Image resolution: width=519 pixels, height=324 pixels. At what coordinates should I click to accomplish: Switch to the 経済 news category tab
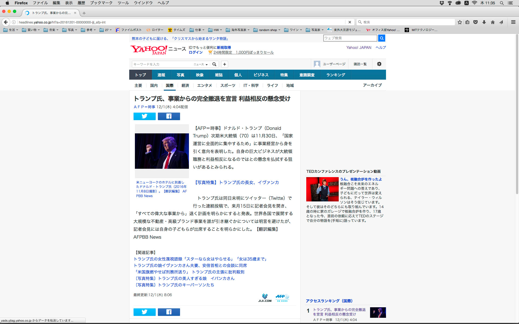coord(185,86)
